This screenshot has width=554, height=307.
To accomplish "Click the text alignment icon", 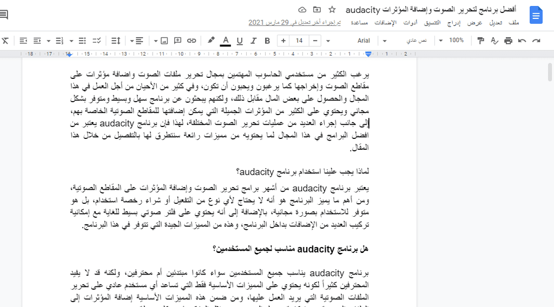I will 140,41.
